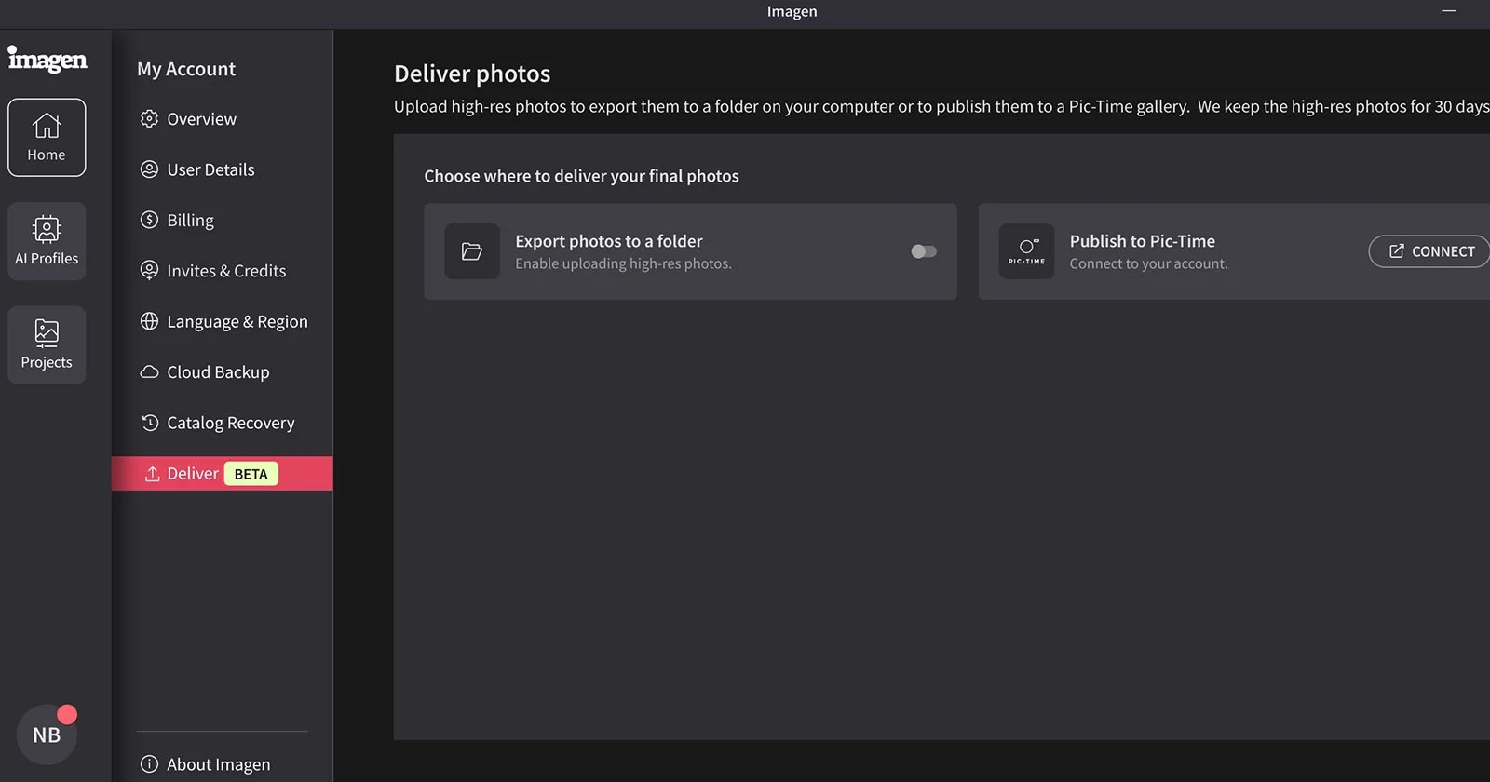Click the NB user avatar
1490x782 pixels.
pyautogui.click(x=47, y=735)
